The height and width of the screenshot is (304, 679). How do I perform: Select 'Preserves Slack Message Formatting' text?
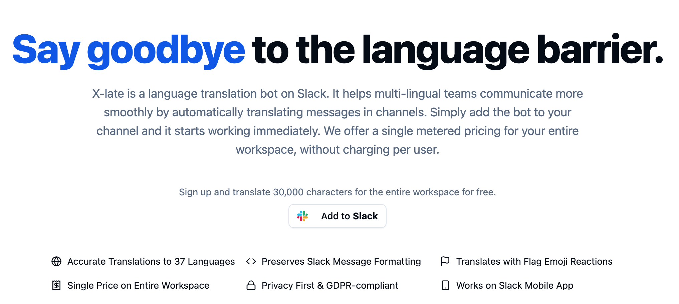[x=341, y=262]
